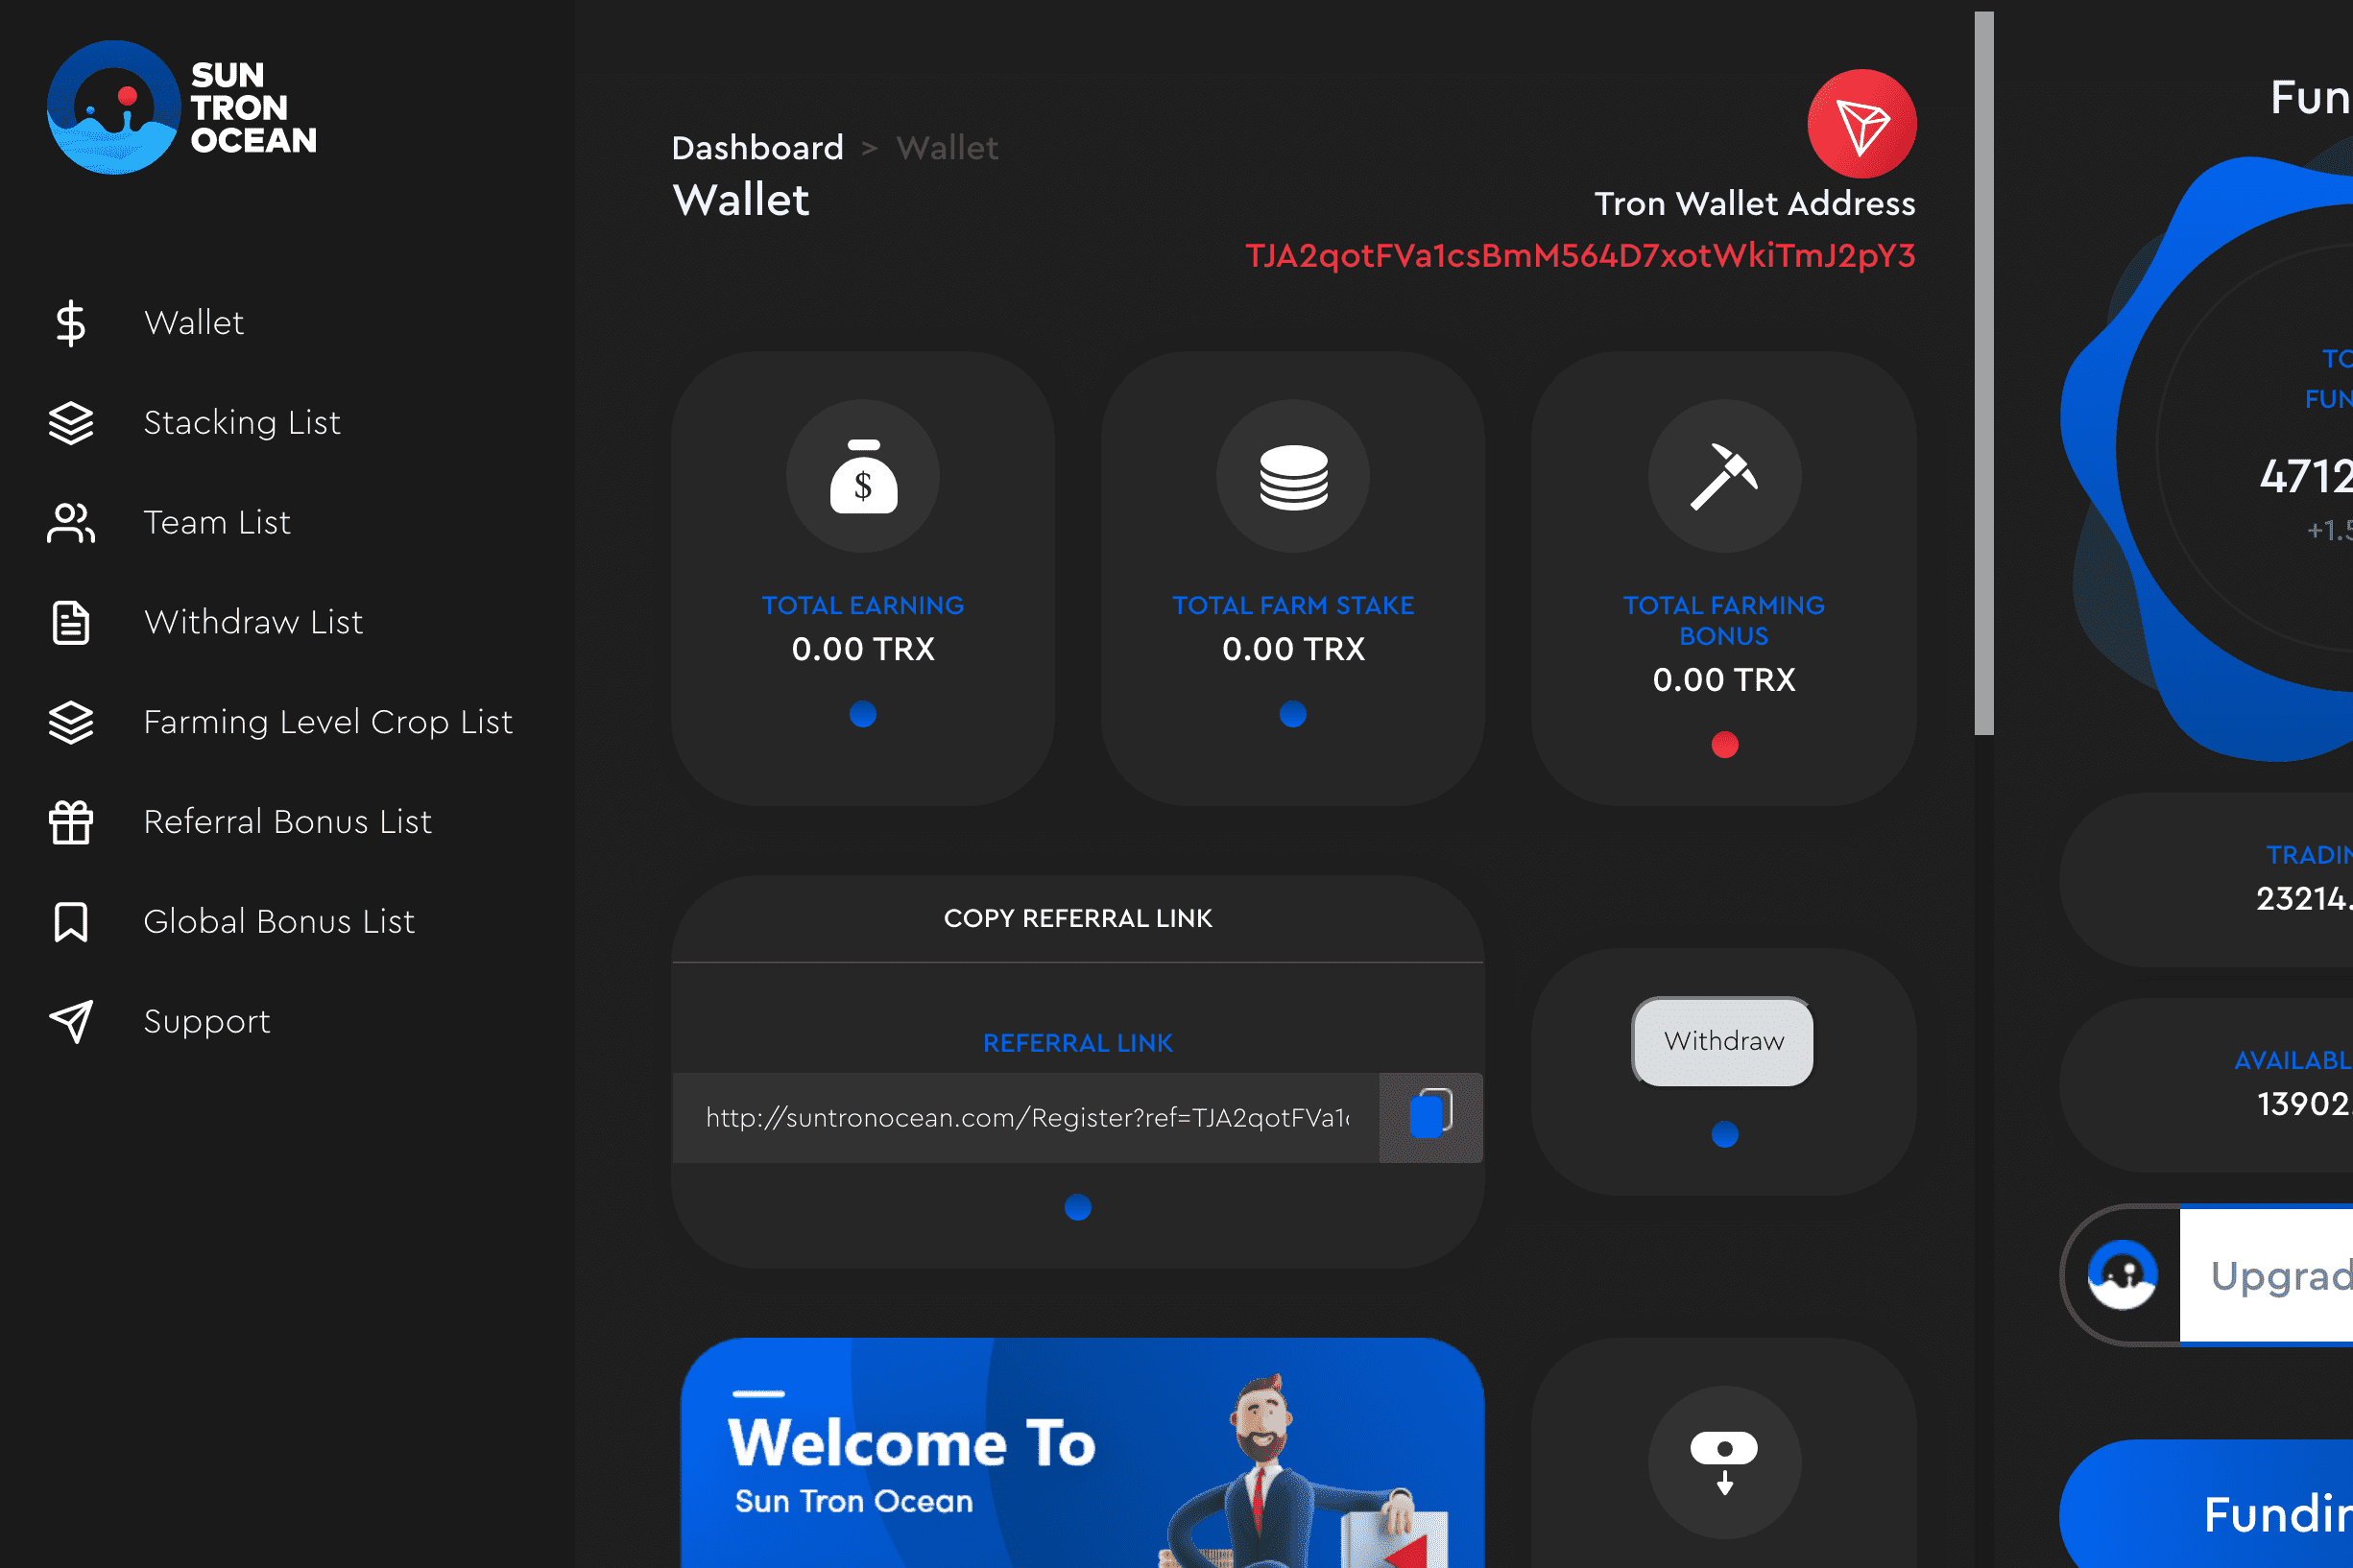Click the Tron wallet address text
This screenshot has width=2353, height=1568.
click(x=1579, y=256)
